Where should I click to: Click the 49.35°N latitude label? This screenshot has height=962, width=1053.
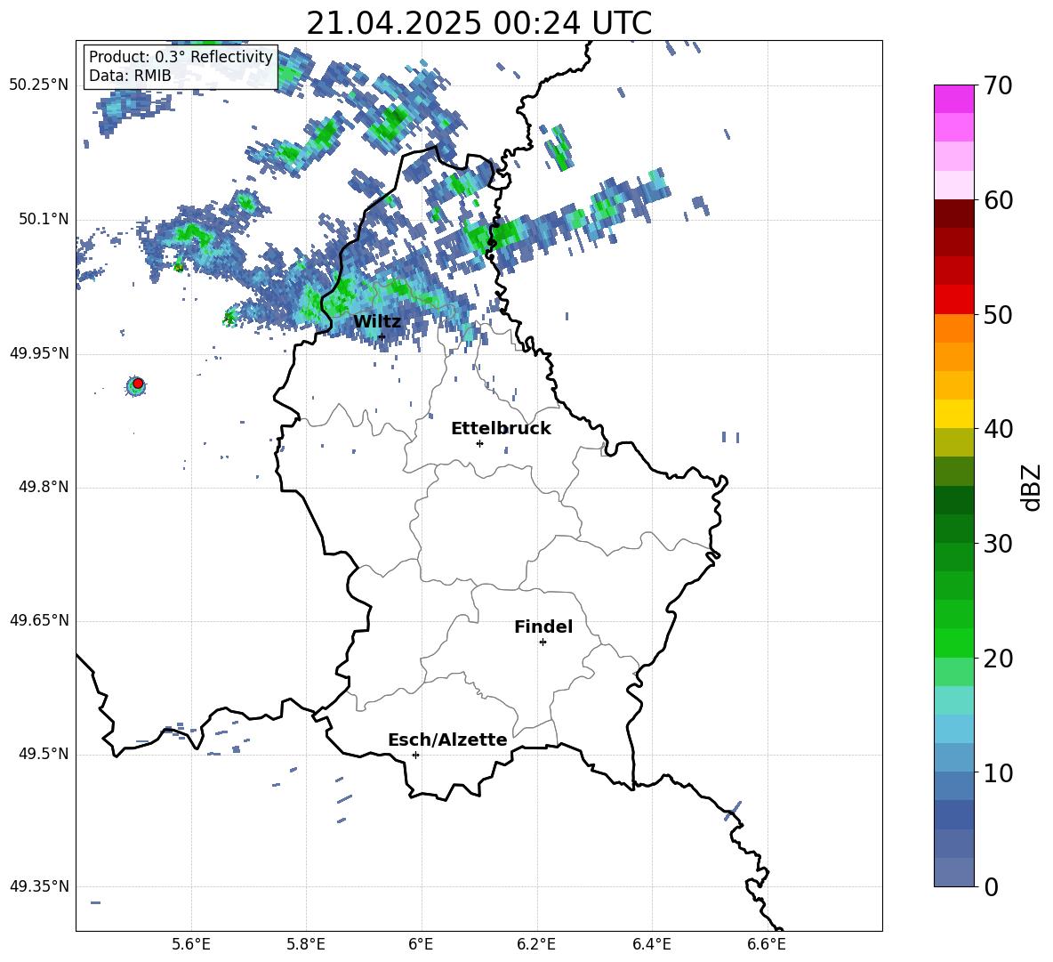pos(39,886)
